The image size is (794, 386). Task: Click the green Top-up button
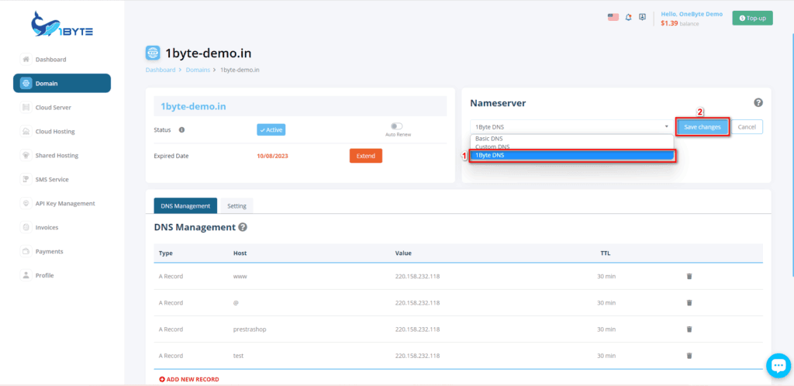pyautogui.click(x=752, y=18)
